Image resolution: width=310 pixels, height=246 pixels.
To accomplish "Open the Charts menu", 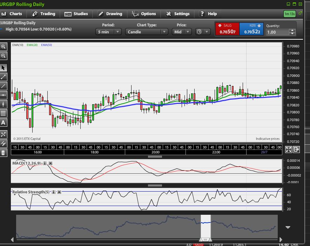I will pyautogui.click(x=12, y=14).
